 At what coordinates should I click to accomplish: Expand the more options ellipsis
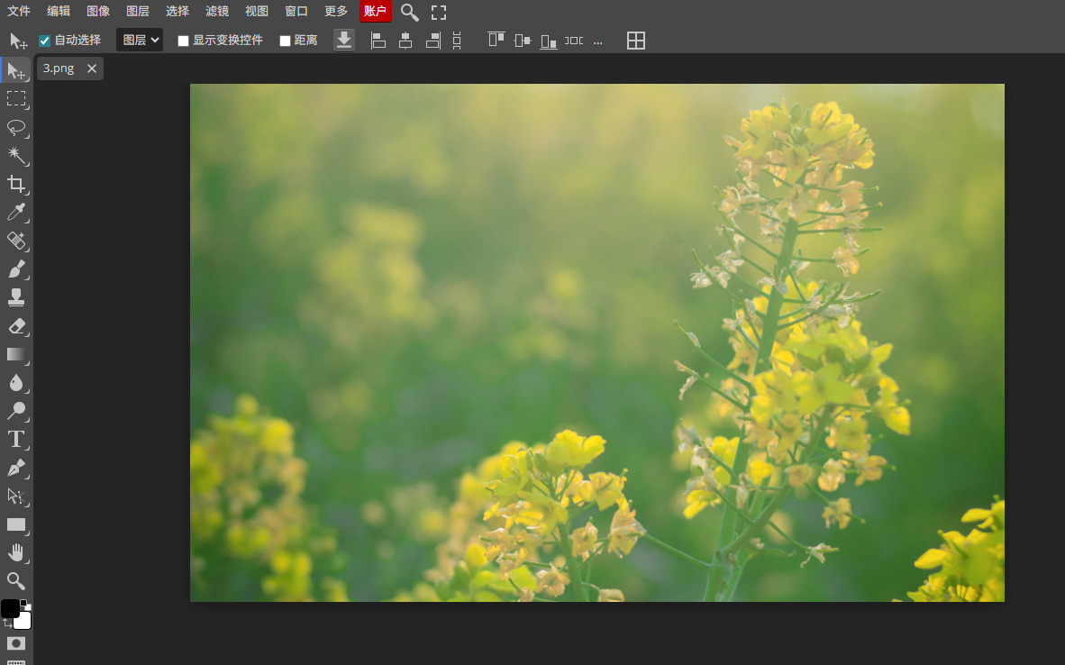click(597, 41)
